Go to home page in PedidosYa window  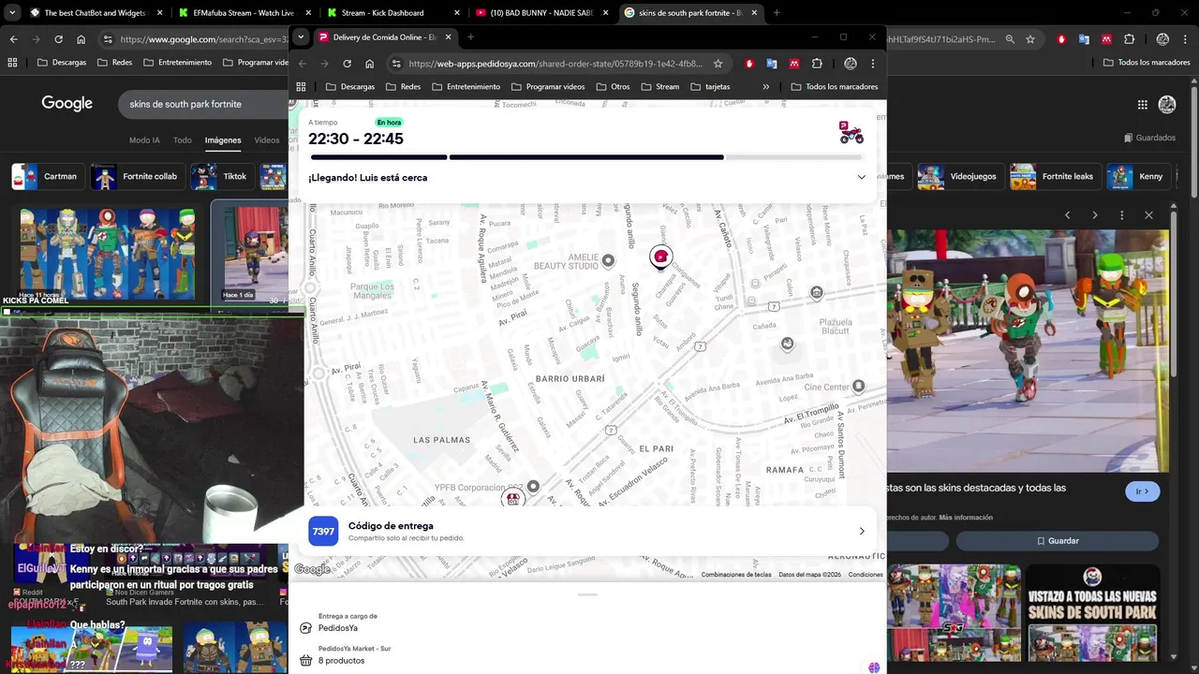tap(369, 64)
